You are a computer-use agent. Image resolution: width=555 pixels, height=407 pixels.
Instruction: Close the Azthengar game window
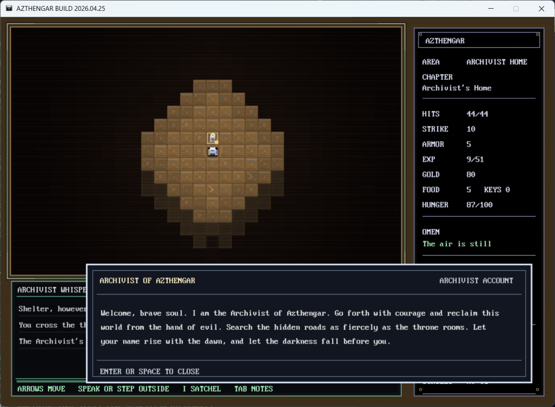pos(541,9)
